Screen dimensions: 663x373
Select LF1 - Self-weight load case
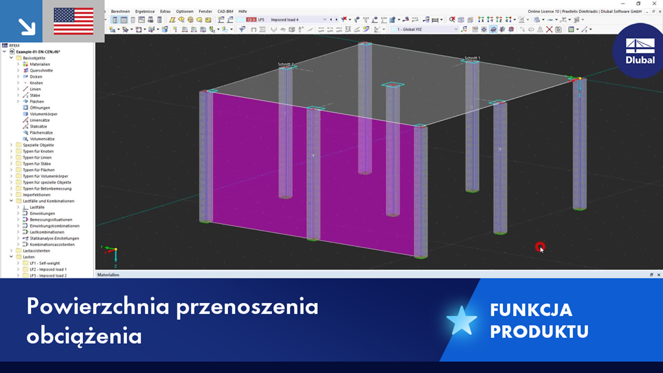[x=45, y=263]
